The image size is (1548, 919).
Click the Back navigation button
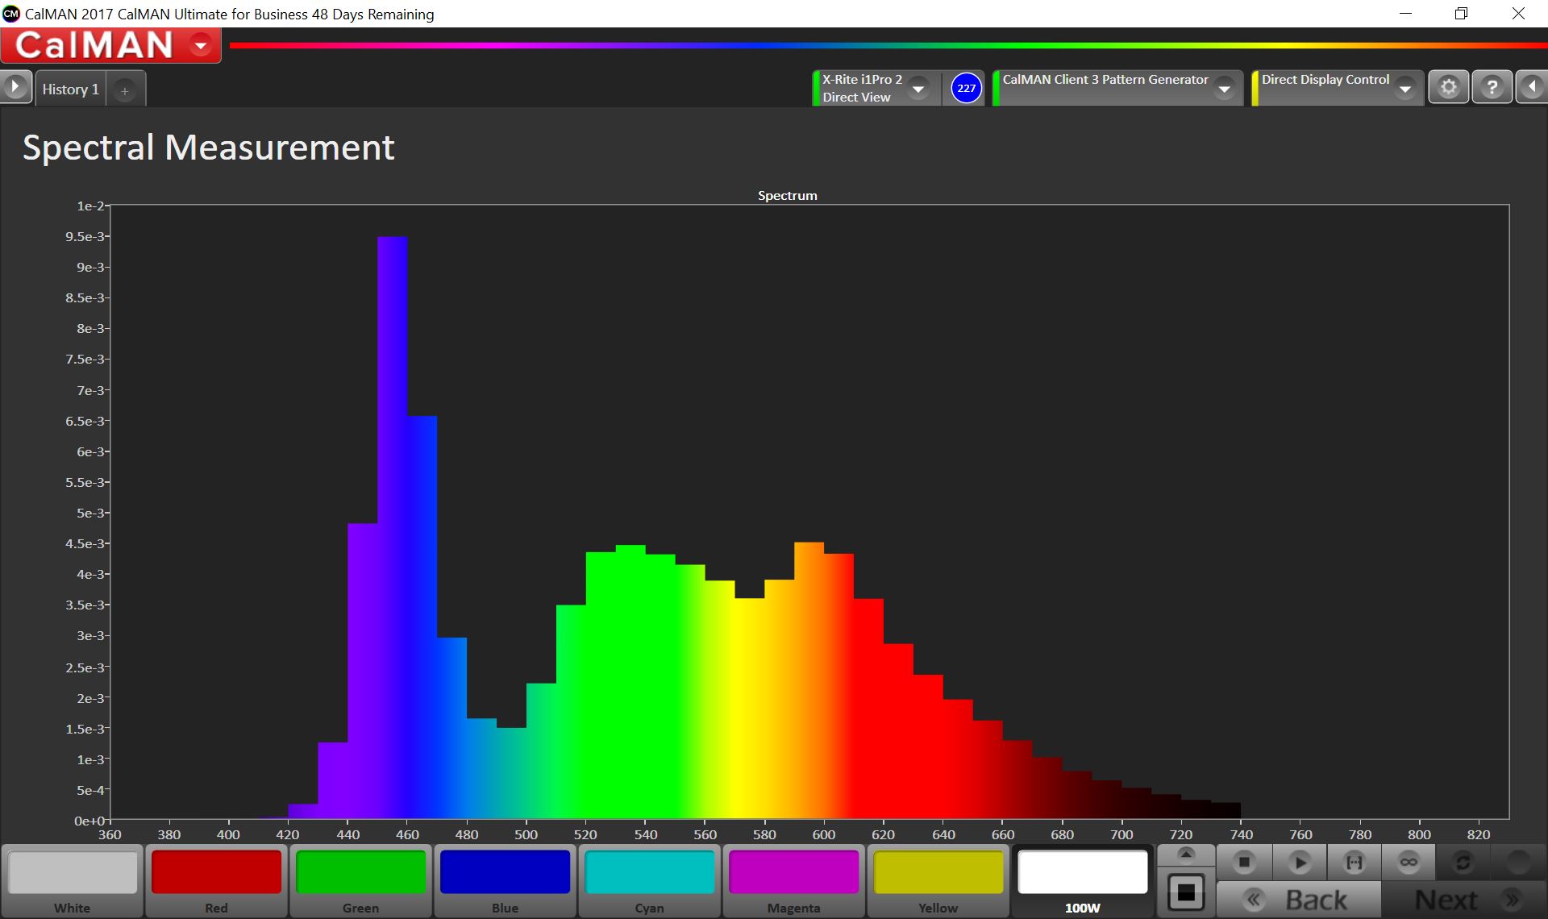point(1298,900)
